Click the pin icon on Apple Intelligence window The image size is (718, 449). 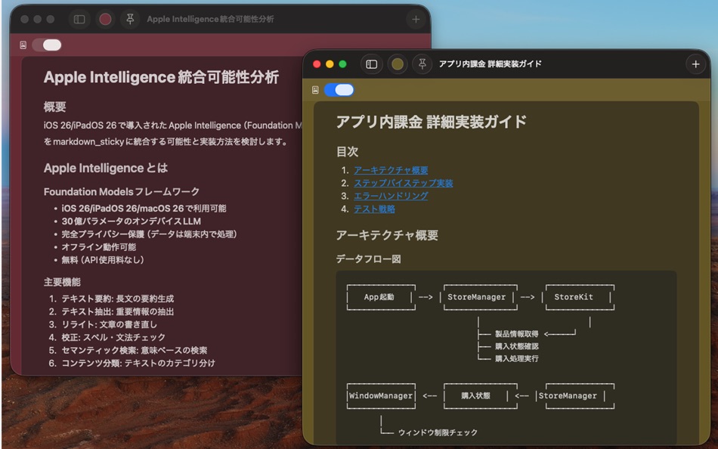coord(130,19)
